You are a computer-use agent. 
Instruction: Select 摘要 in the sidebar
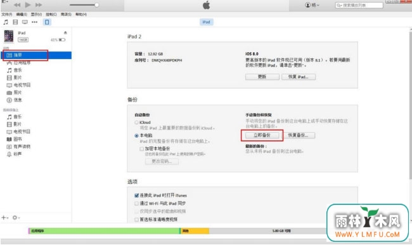point(36,55)
